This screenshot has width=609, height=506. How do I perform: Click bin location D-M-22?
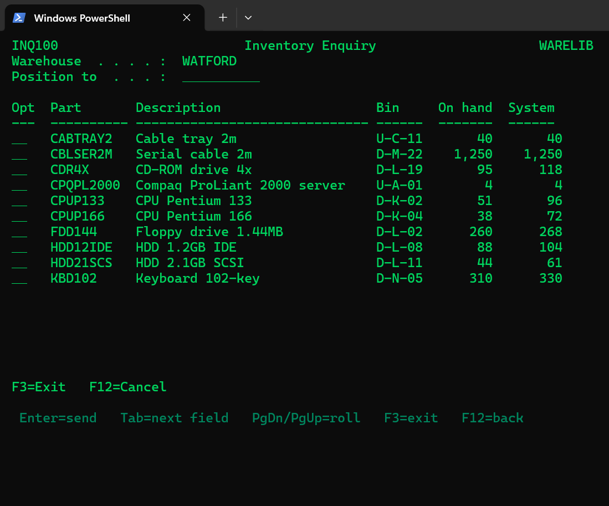tap(400, 154)
